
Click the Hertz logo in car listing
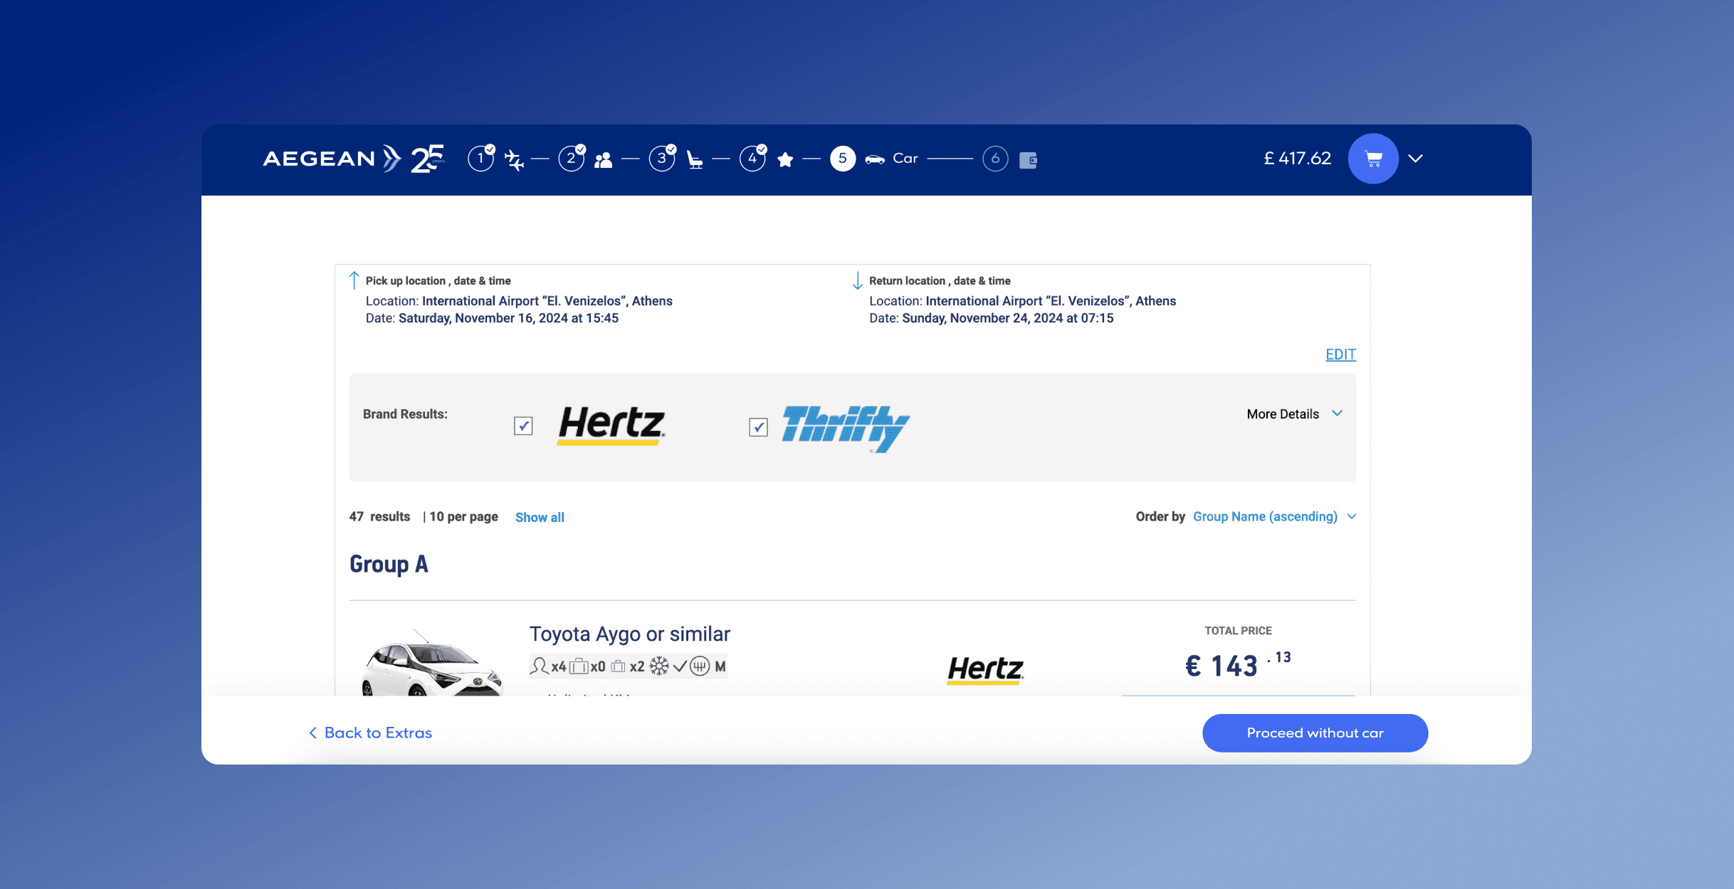click(985, 669)
